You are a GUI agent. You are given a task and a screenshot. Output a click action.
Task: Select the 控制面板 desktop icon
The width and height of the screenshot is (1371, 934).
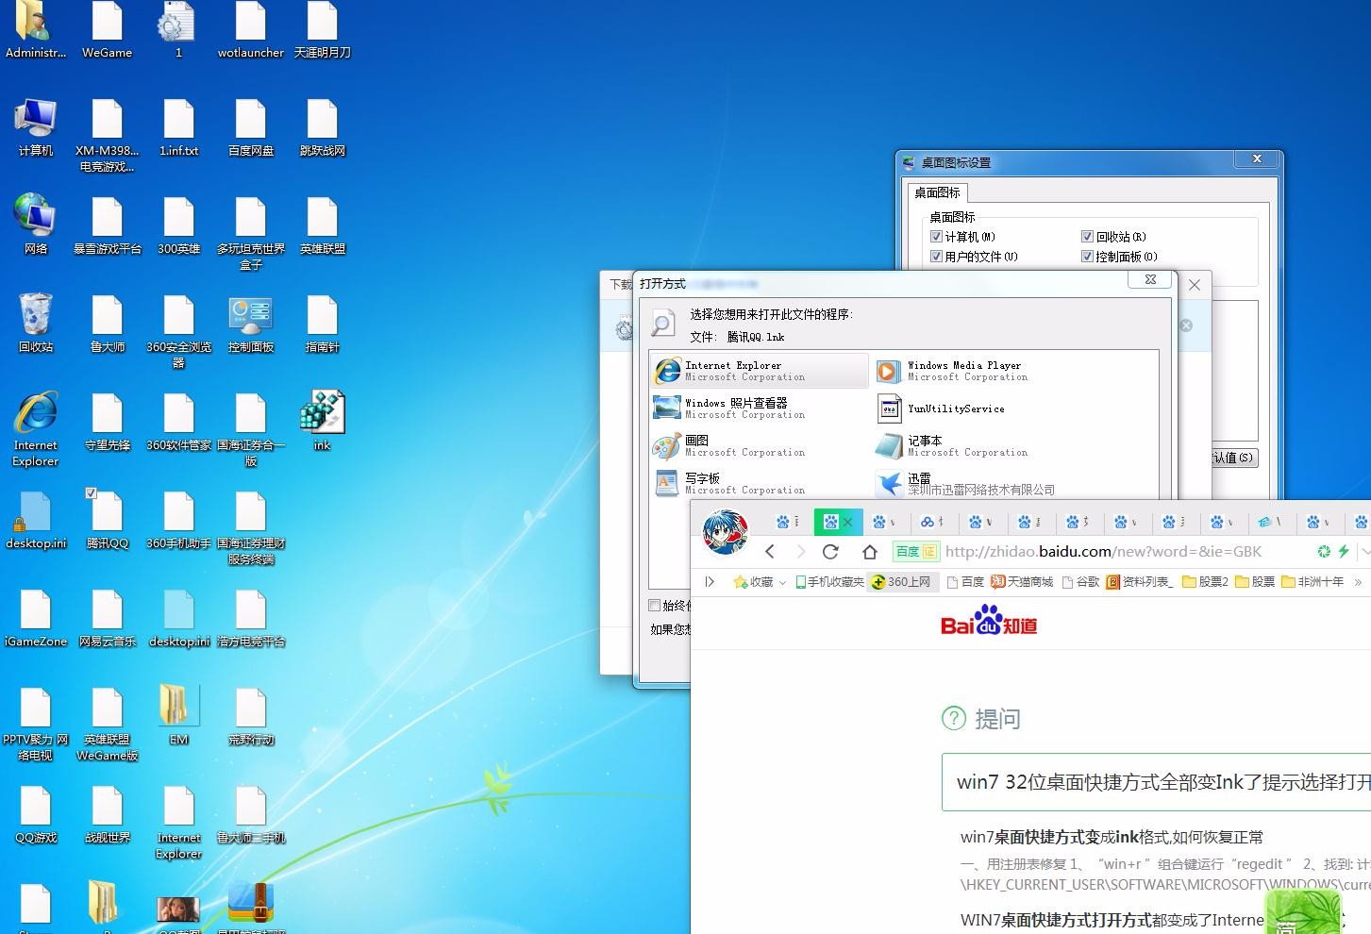pos(251,323)
